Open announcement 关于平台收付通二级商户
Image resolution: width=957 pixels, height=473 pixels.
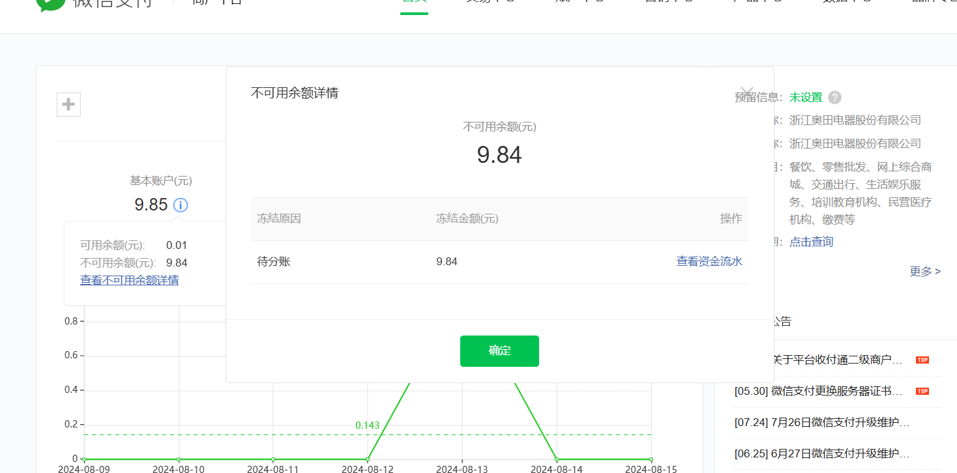[837, 360]
